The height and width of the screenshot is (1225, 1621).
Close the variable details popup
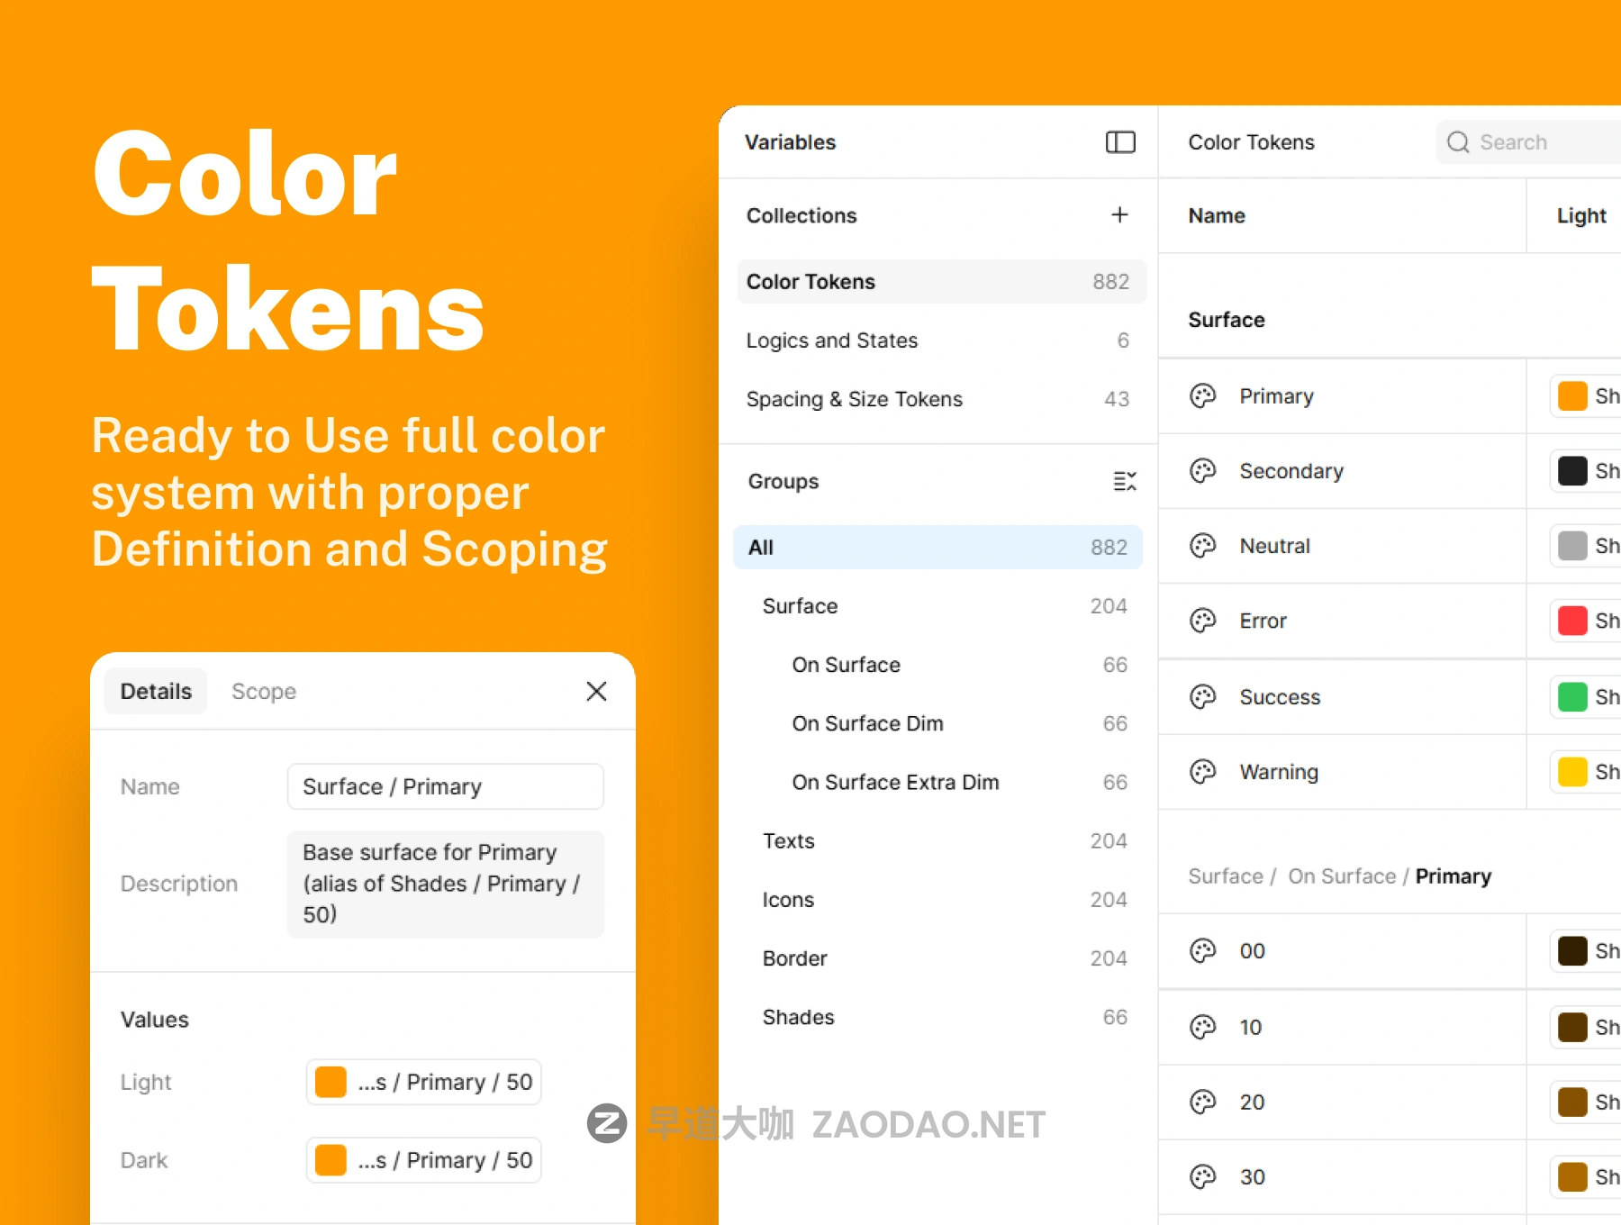click(x=596, y=691)
